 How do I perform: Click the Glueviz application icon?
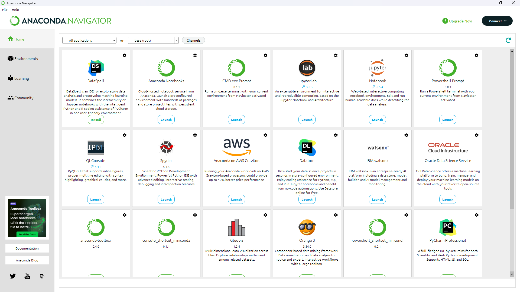pos(236,227)
